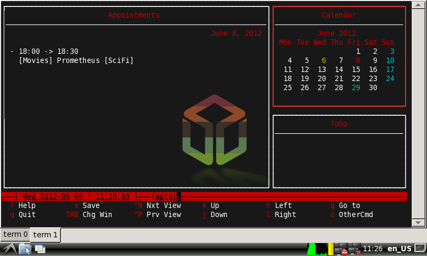427x256 pixels.
Task: Click the Appointments panel title
Action: [x=134, y=15]
